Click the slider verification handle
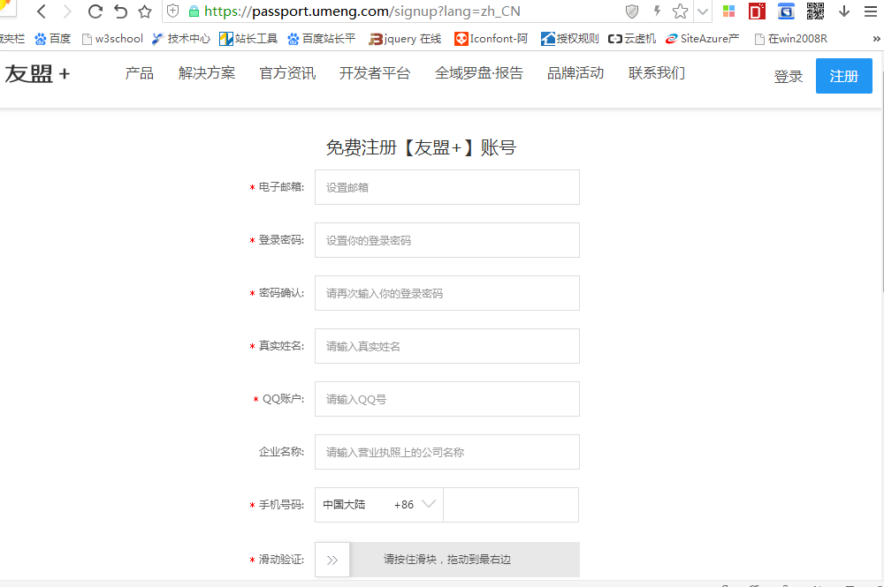884x587 pixels. (x=332, y=560)
